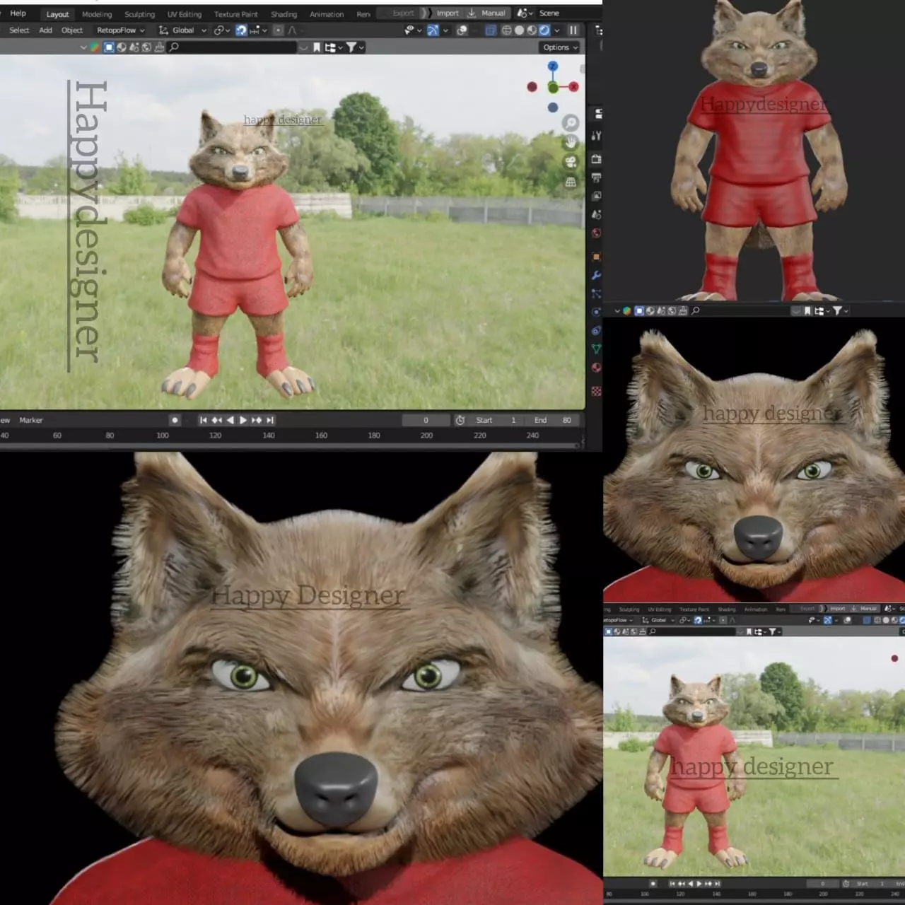Click the clock icon beside Start frame
The height and width of the screenshot is (905, 905).
pyautogui.click(x=460, y=420)
